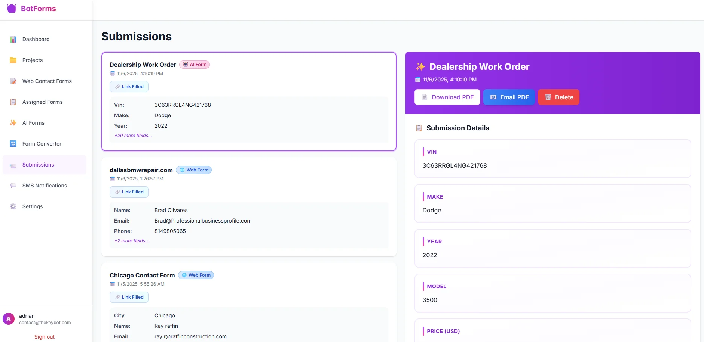Open the Assigned Forms panel
The height and width of the screenshot is (342, 704).
click(42, 102)
